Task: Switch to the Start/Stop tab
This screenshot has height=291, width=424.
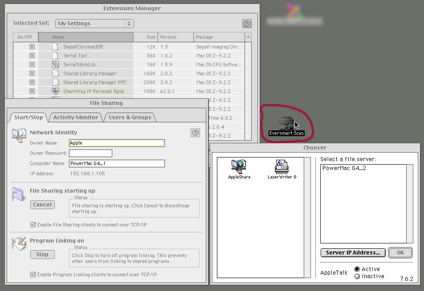Action: (29, 117)
